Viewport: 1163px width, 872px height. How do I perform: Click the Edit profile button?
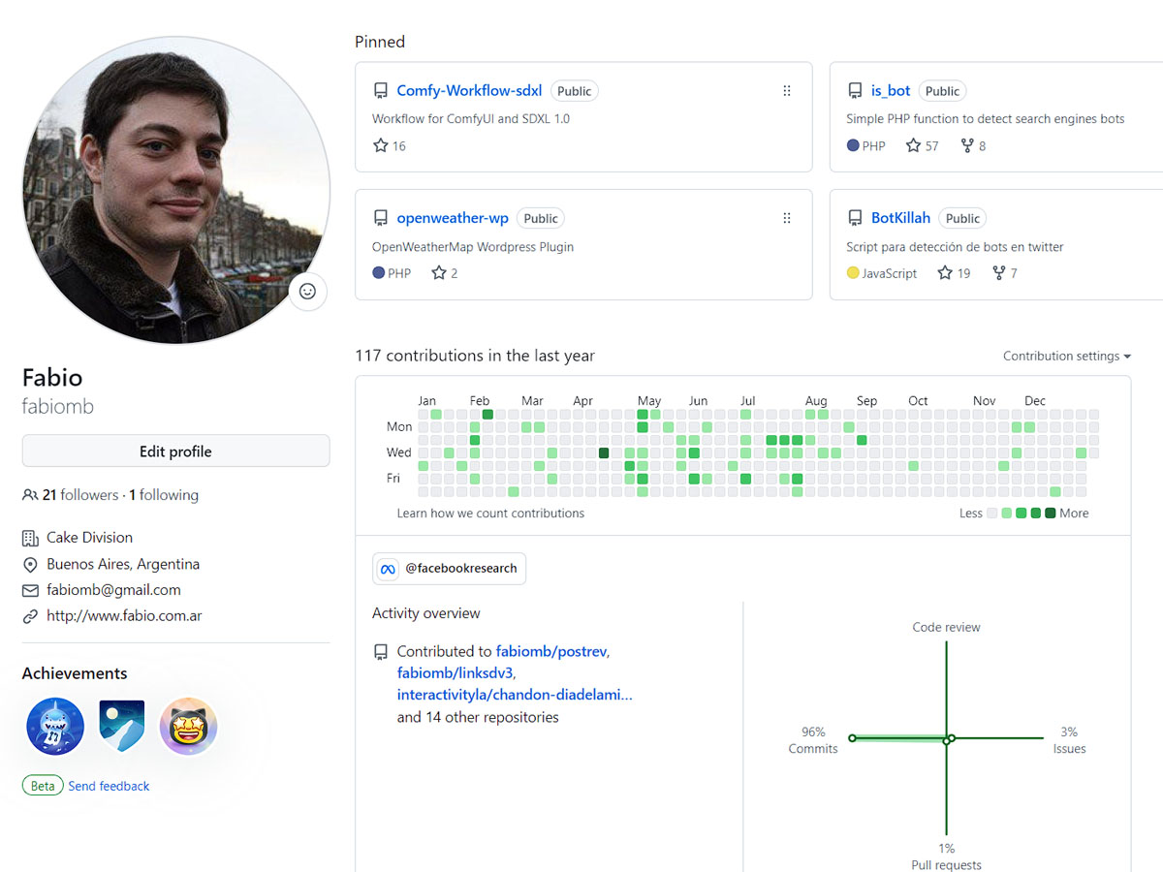pos(175,452)
